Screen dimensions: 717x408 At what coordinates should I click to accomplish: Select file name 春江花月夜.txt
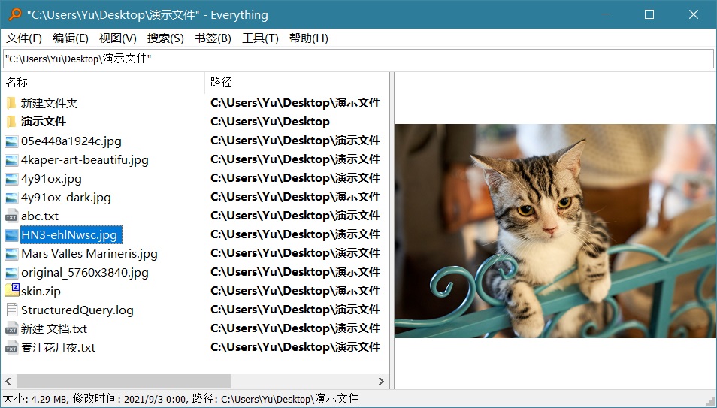(x=58, y=348)
